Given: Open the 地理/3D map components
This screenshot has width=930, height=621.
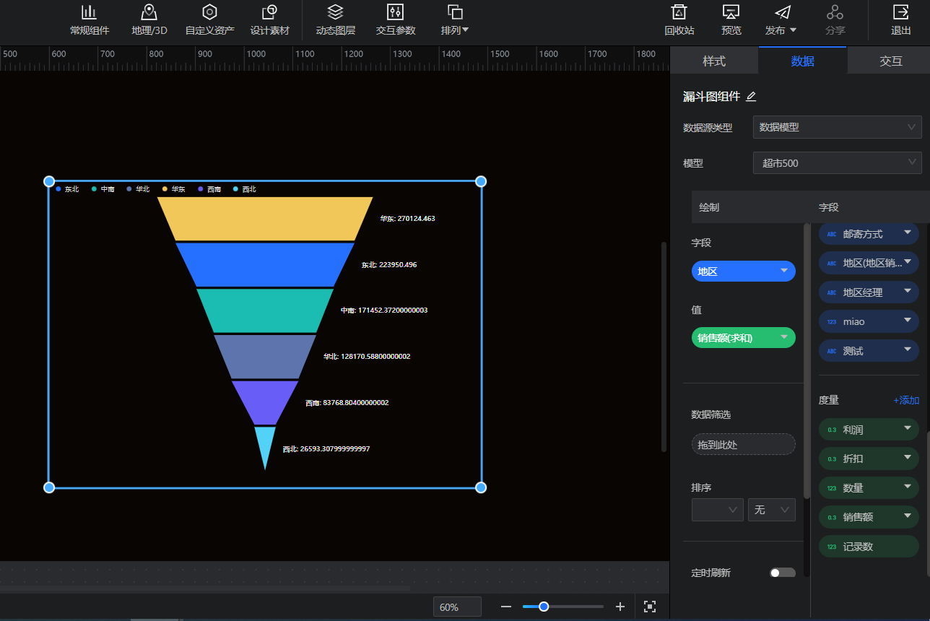Looking at the screenshot, I should point(149,13).
